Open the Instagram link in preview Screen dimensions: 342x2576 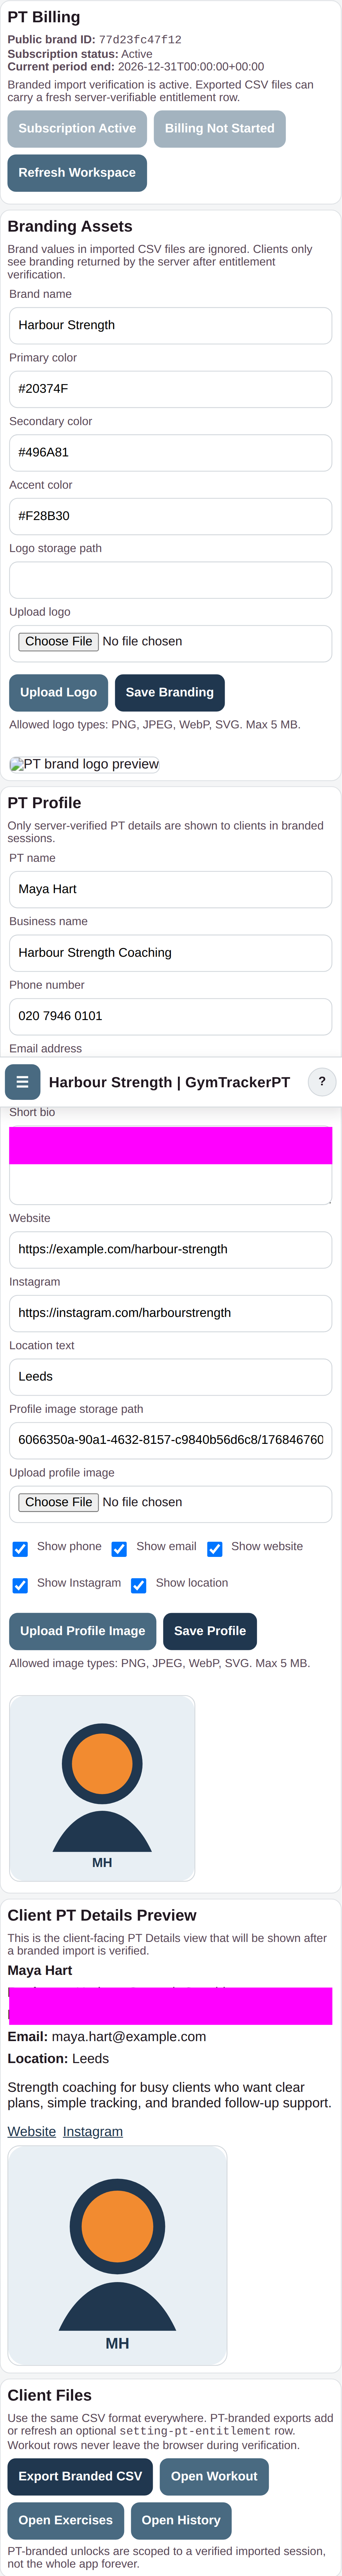tap(93, 2131)
